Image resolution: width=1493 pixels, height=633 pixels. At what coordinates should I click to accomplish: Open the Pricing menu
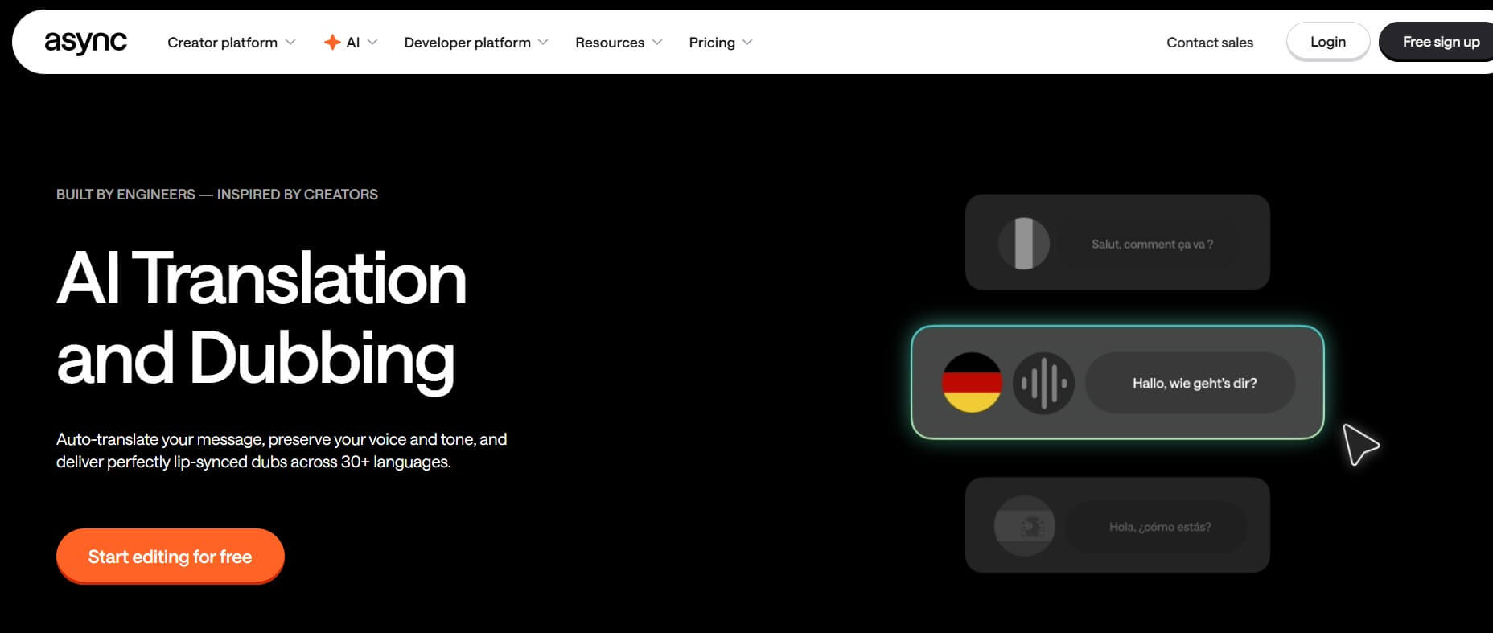tap(712, 43)
